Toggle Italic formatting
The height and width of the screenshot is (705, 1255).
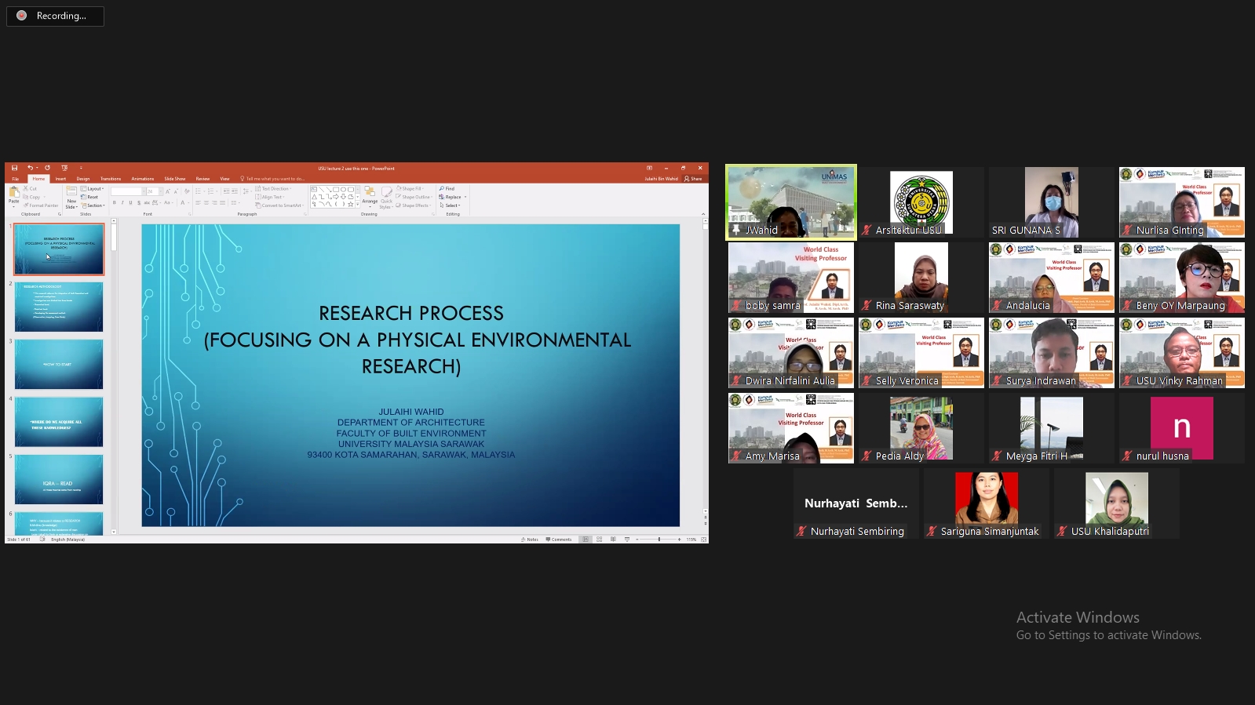[x=122, y=202]
